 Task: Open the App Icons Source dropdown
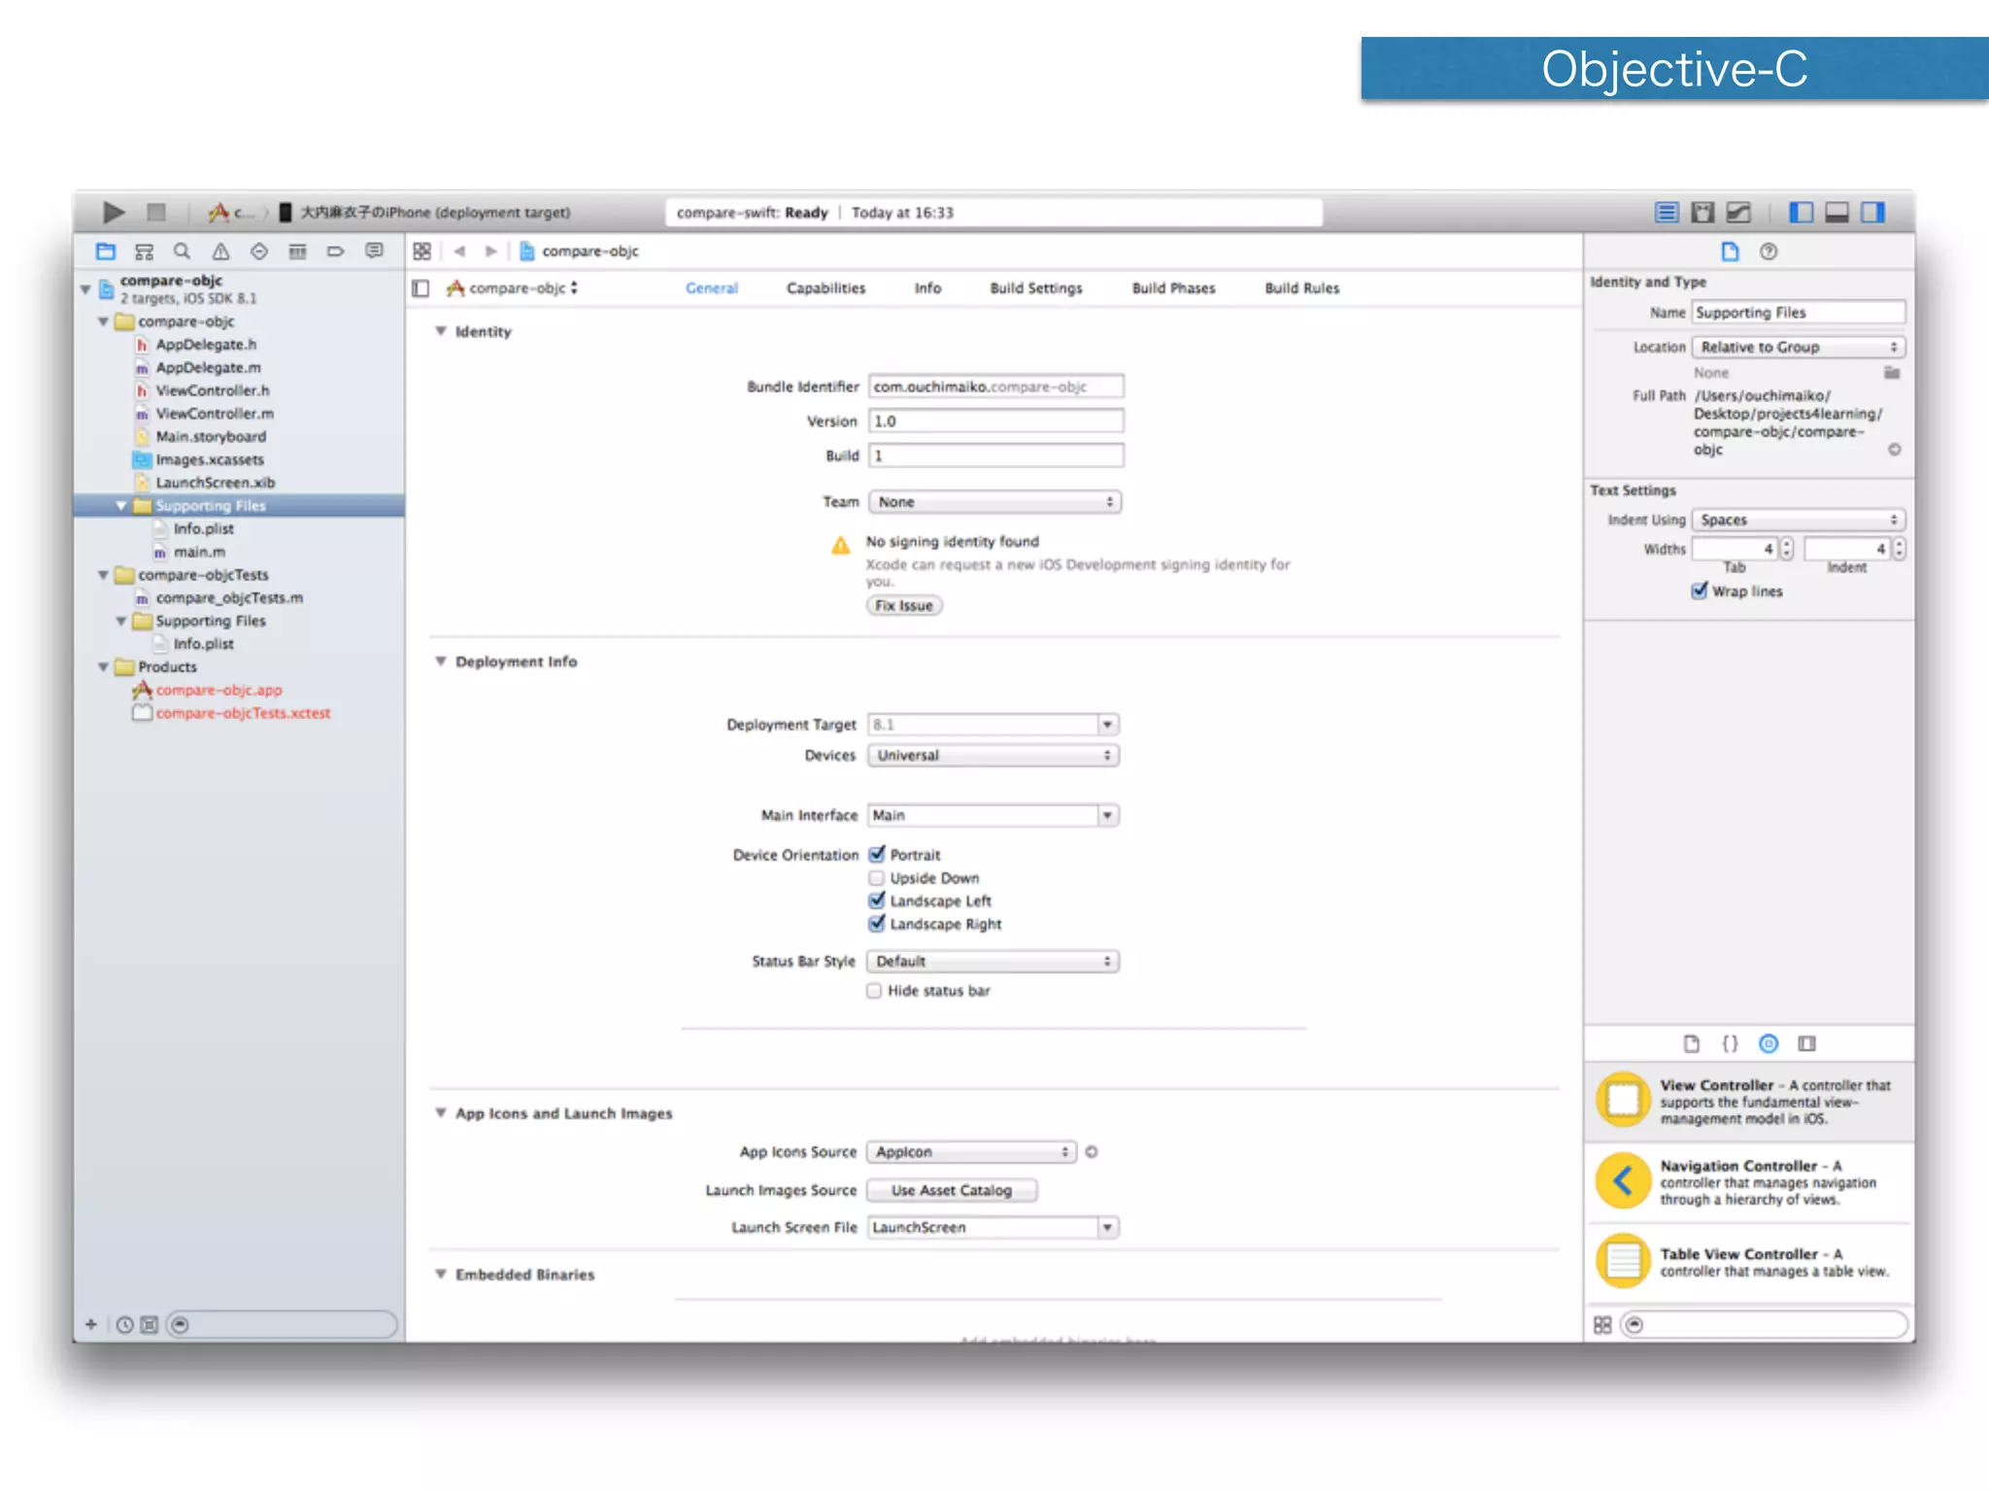[971, 1152]
